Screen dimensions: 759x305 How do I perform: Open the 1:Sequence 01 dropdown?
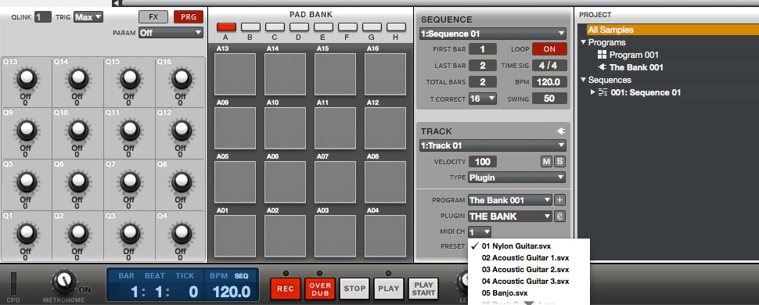pos(493,34)
